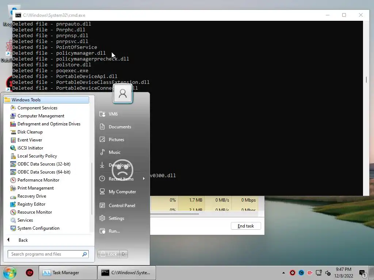The width and height of the screenshot is (374, 280).
Task: Open ODBC Data Sources (32-bit)
Action: click(44, 164)
